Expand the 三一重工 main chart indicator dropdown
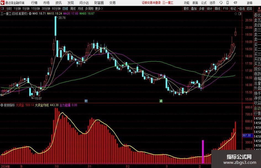This screenshot has width=261, height=168. click(x=30, y=14)
